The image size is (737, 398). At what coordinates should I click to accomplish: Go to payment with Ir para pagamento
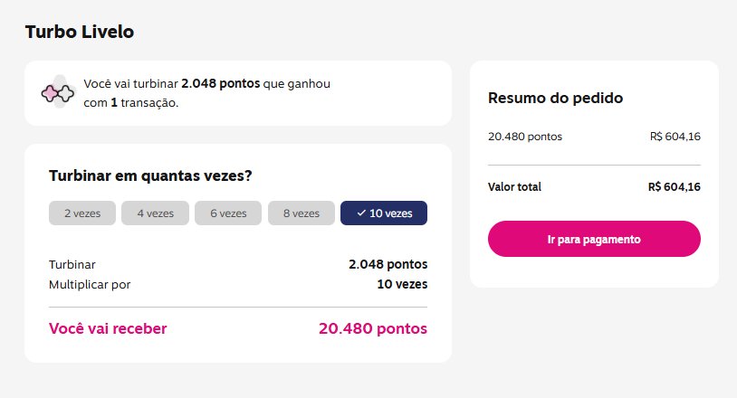(x=594, y=239)
